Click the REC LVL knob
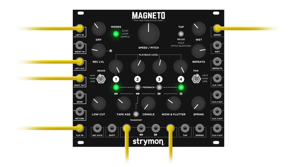This screenshot has height=167, width=297. (99, 51)
